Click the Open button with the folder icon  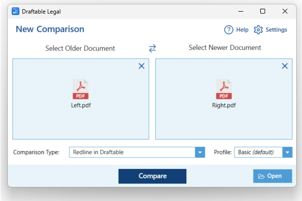[x=272, y=176]
